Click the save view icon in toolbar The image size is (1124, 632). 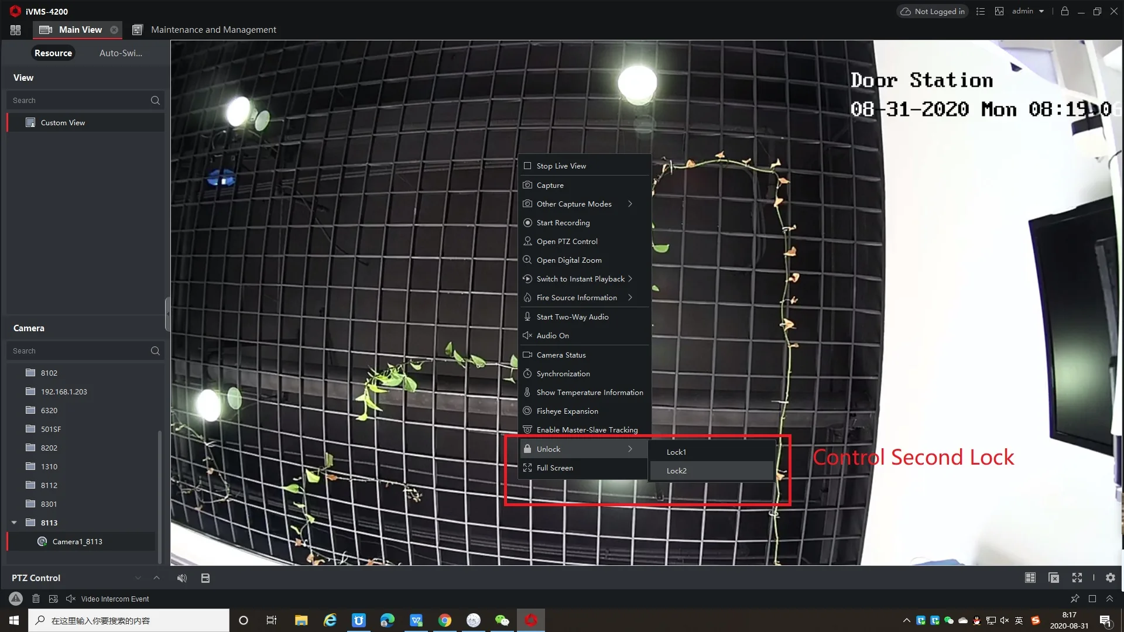(205, 578)
